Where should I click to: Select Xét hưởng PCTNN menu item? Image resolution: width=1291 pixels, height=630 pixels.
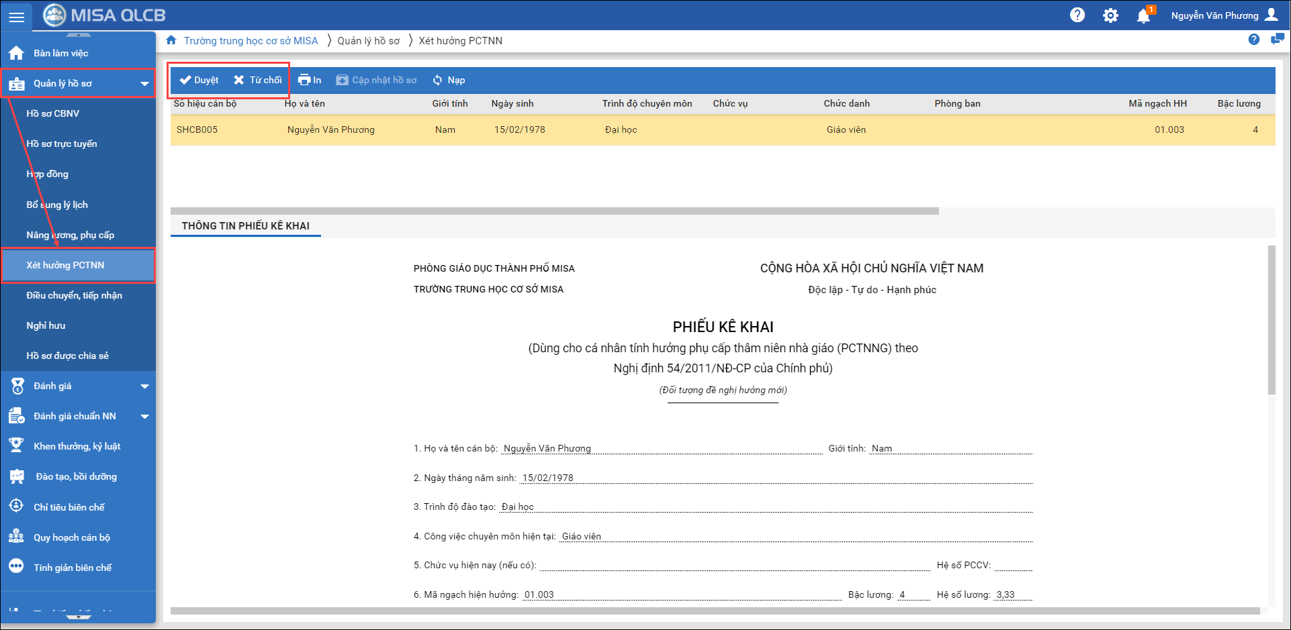click(65, 265)
